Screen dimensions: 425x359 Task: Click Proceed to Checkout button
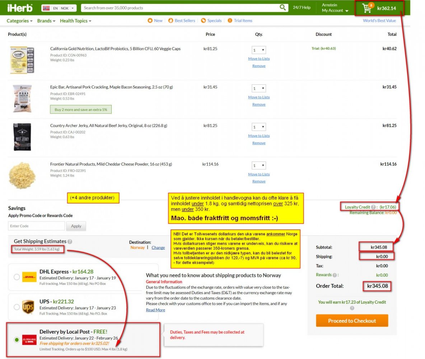click(352, 321)
